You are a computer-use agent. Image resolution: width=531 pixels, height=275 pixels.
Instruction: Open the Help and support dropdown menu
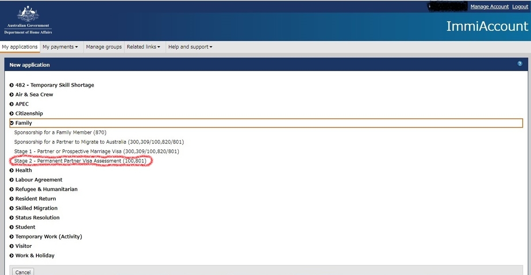(x=190, y=47)
